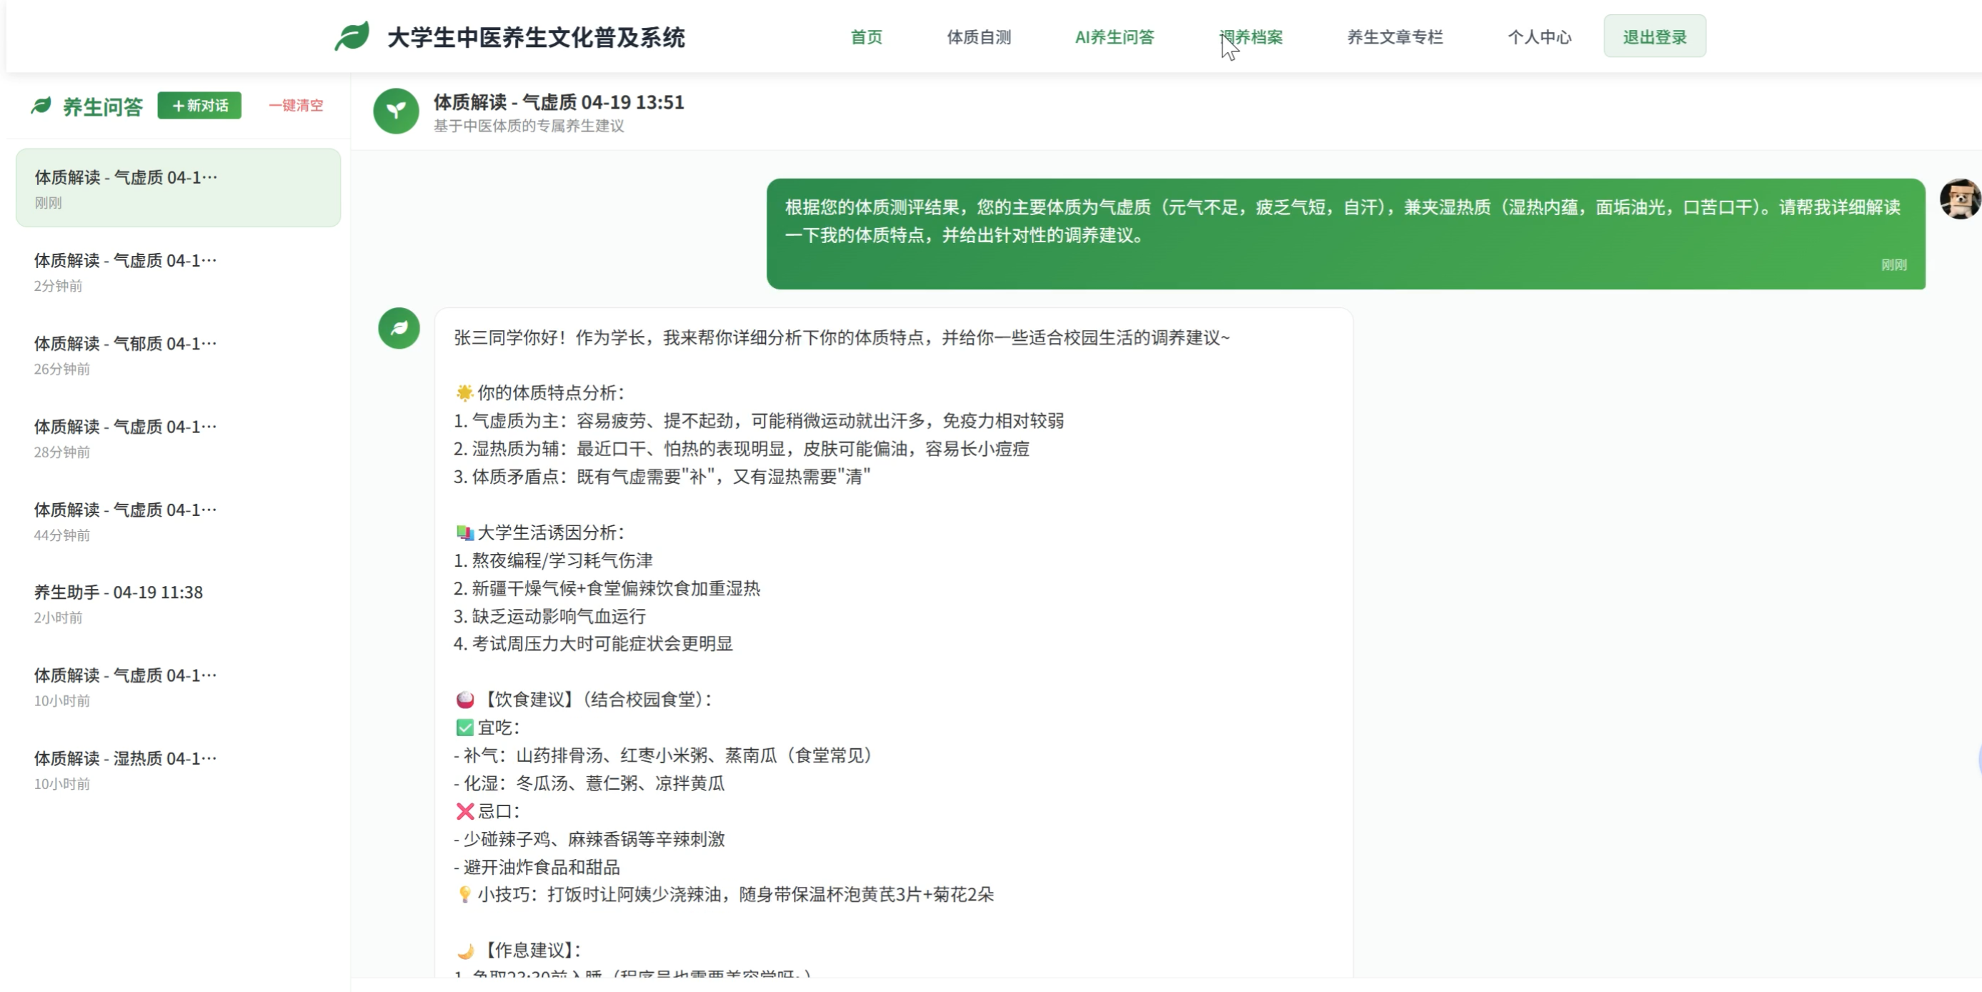Start a new conversation with 新对话

(x=199, y=106)
